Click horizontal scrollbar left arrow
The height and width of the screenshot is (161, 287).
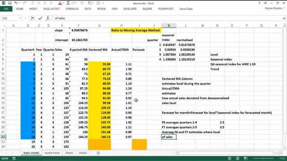pos(177,153)
